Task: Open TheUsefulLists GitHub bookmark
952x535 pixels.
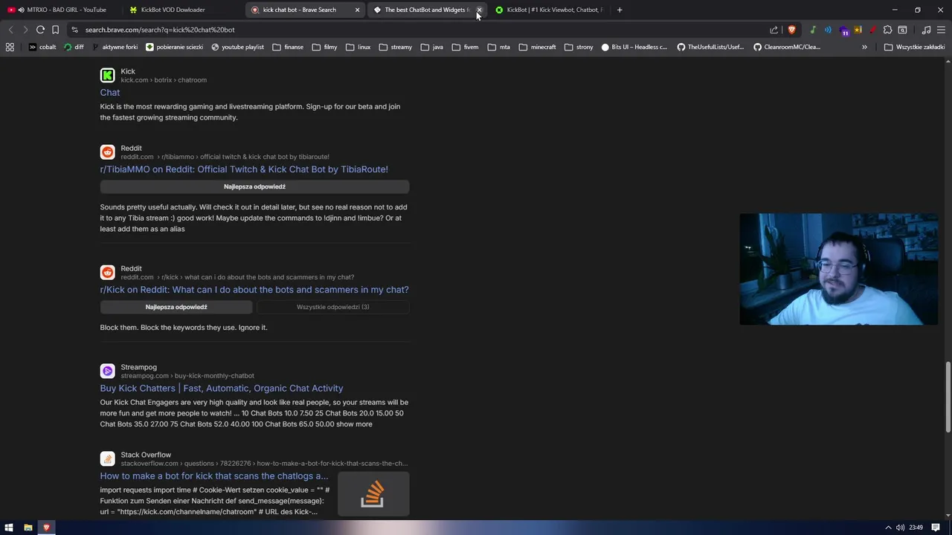Action: (710, 47)
